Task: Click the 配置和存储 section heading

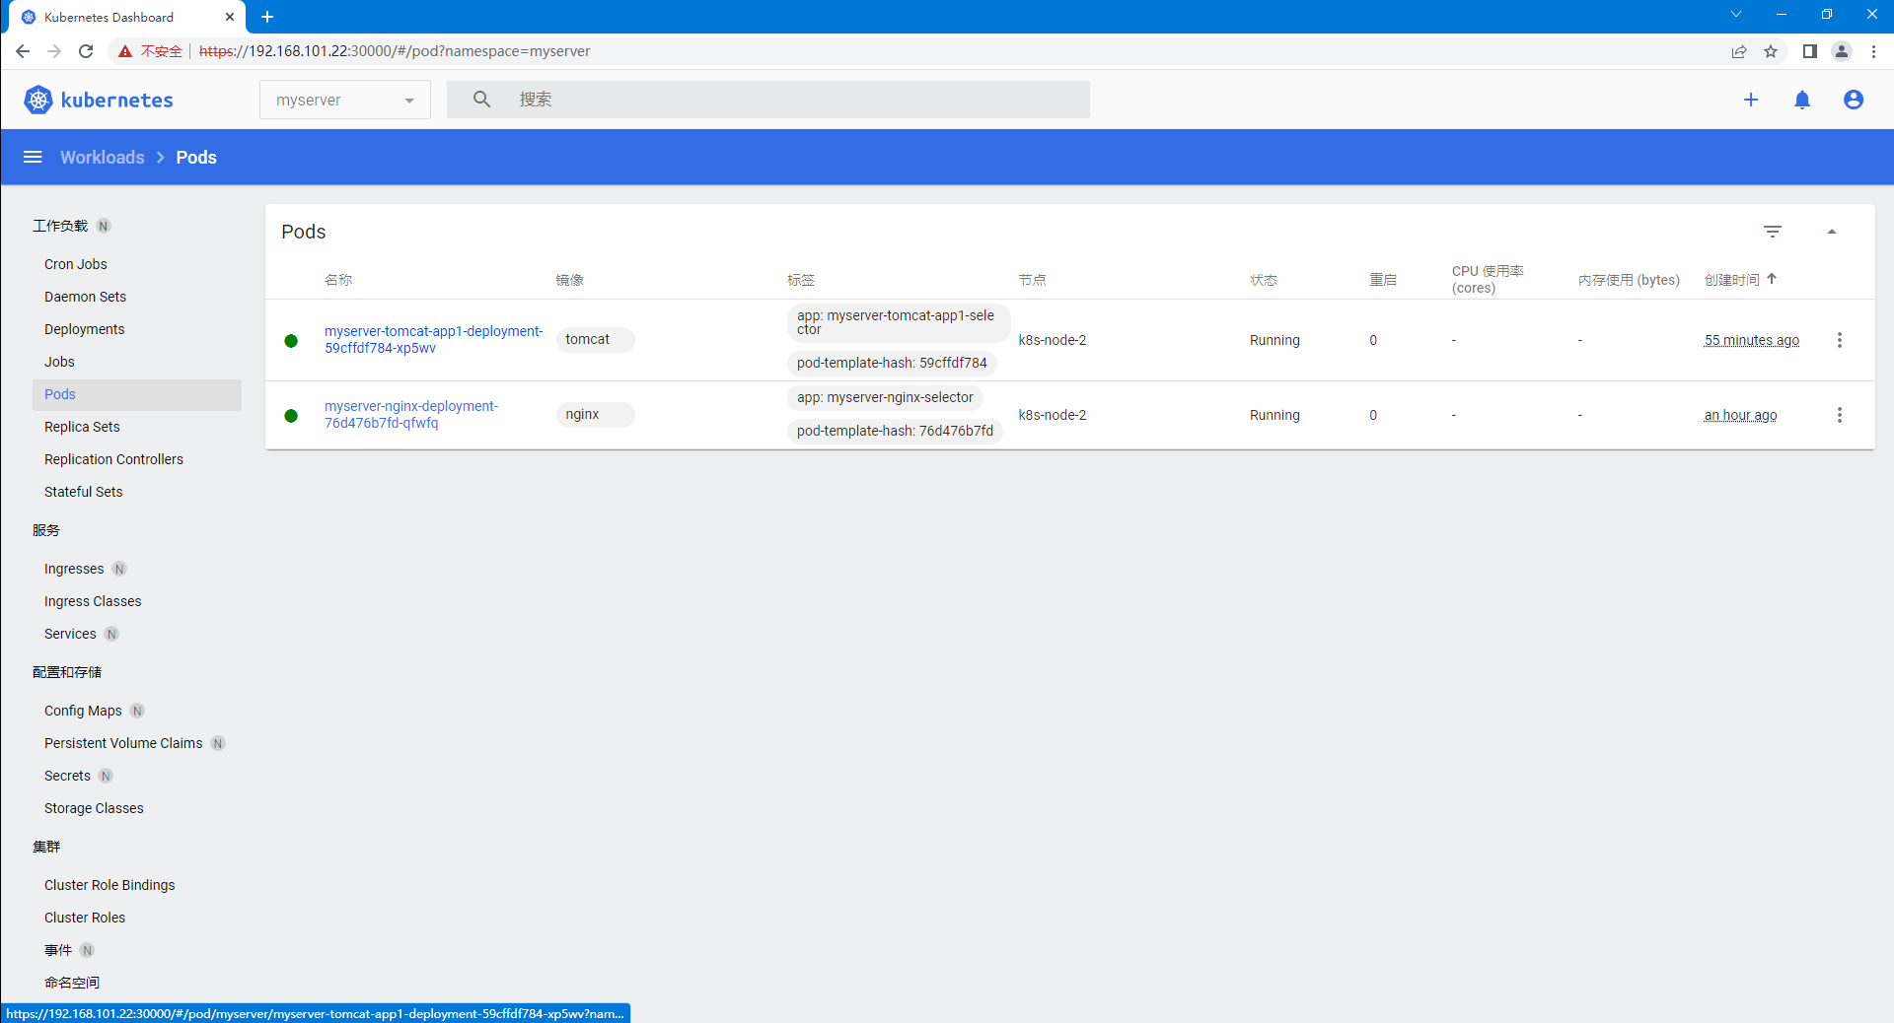Action: [x=67, y=672]
